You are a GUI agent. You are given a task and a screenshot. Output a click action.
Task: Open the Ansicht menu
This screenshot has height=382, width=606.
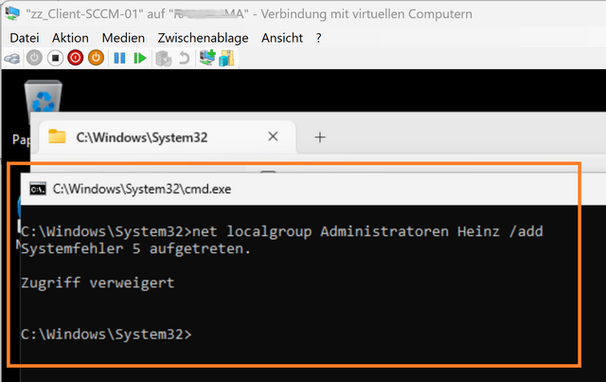point(282,38)
